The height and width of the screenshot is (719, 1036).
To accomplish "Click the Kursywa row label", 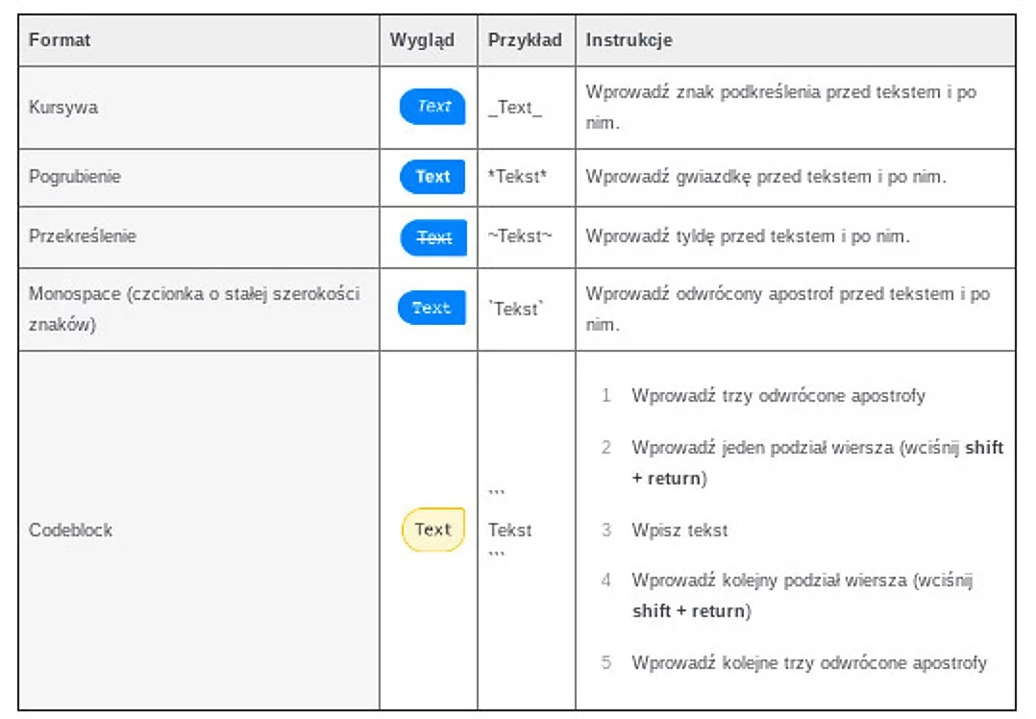I will pos(63,107).
